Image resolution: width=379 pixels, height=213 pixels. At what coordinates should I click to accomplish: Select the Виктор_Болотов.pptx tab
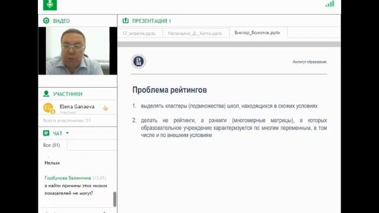coord(258,33)
